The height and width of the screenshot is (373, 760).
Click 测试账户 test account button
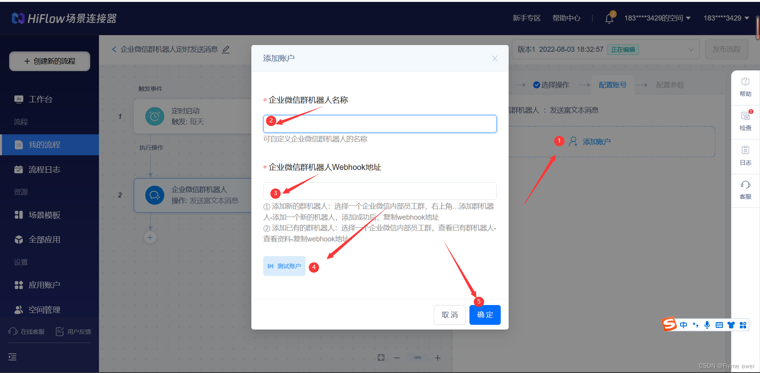284,266
